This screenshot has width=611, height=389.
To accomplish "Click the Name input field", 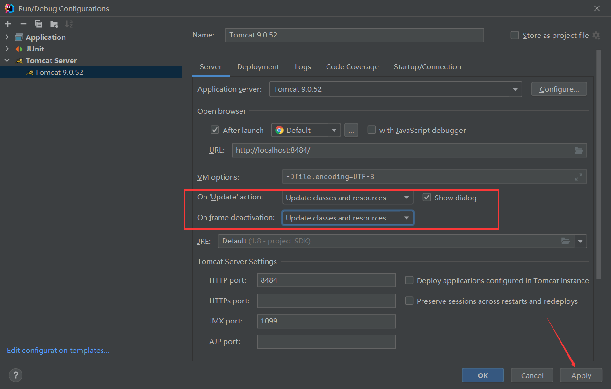I will (355, 35).
